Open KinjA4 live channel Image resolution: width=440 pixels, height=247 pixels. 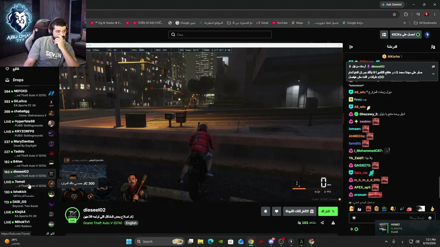point(29,214)
